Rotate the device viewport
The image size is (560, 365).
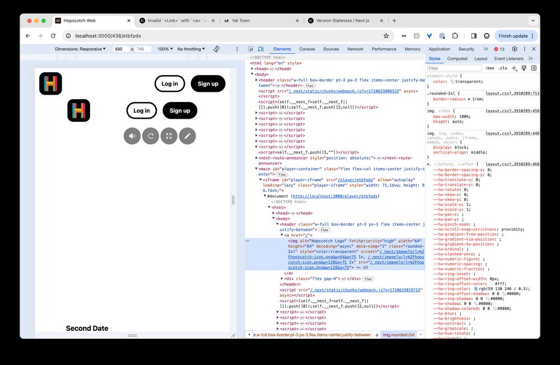(x=216, y=49)
